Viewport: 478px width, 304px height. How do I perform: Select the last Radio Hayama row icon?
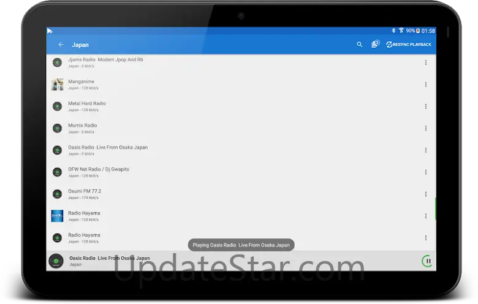(58, 238)
